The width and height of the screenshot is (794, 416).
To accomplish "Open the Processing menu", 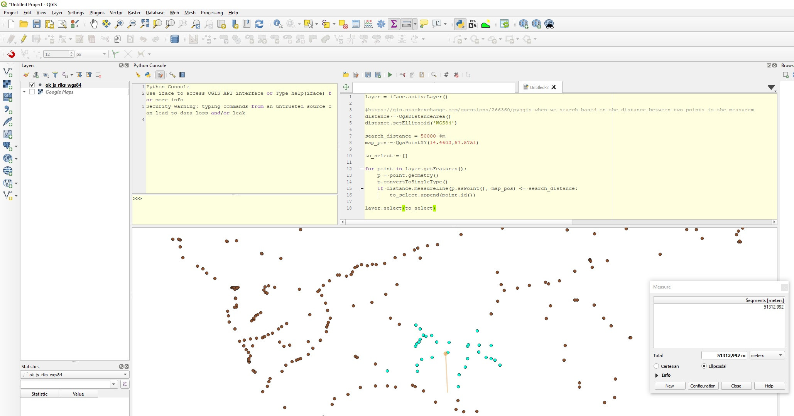I will click(x=212, y=13).
